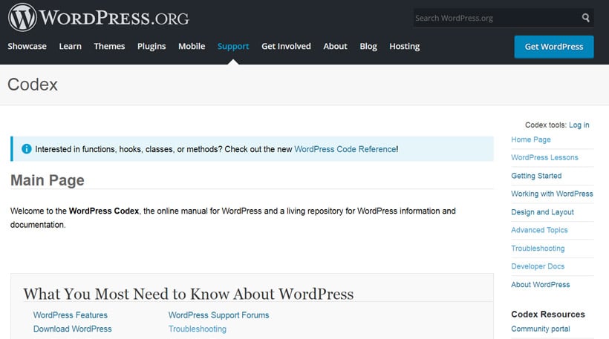Open Troubleshooting link in sidebar
The image size is (609, 339).
(x=538, y=249)
